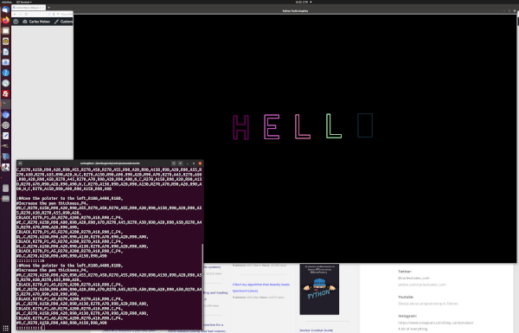Open the Docker Combat Guide link
Viewport: 519px width, 333px height.
(x=316, y=330)
